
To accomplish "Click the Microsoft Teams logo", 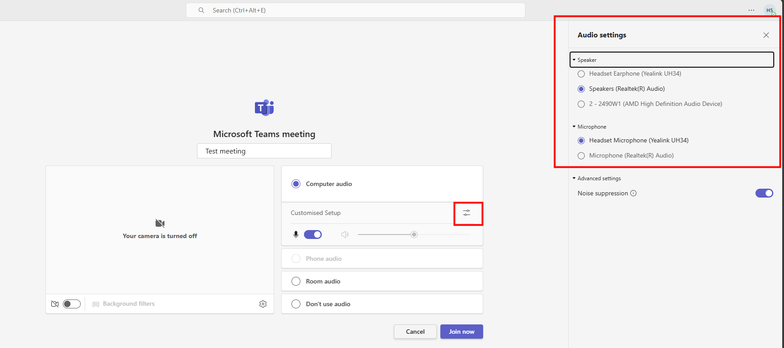I will (x=264, y=108).
